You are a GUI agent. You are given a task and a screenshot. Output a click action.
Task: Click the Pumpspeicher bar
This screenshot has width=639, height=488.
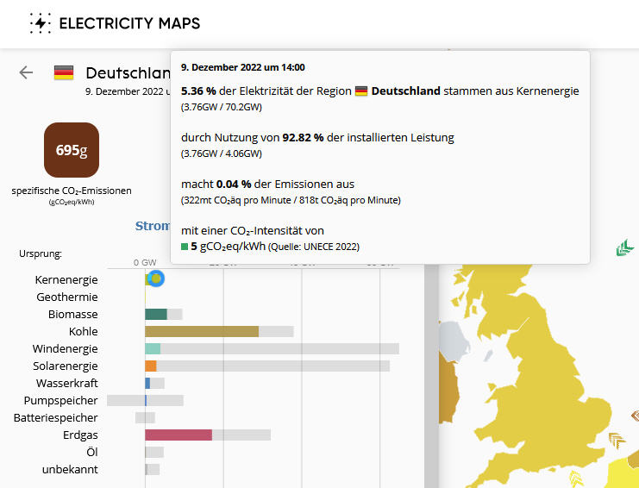point(146,400)
